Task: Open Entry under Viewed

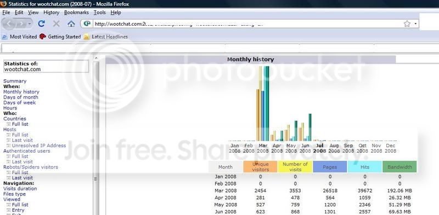Action: (x=18, y=210)
